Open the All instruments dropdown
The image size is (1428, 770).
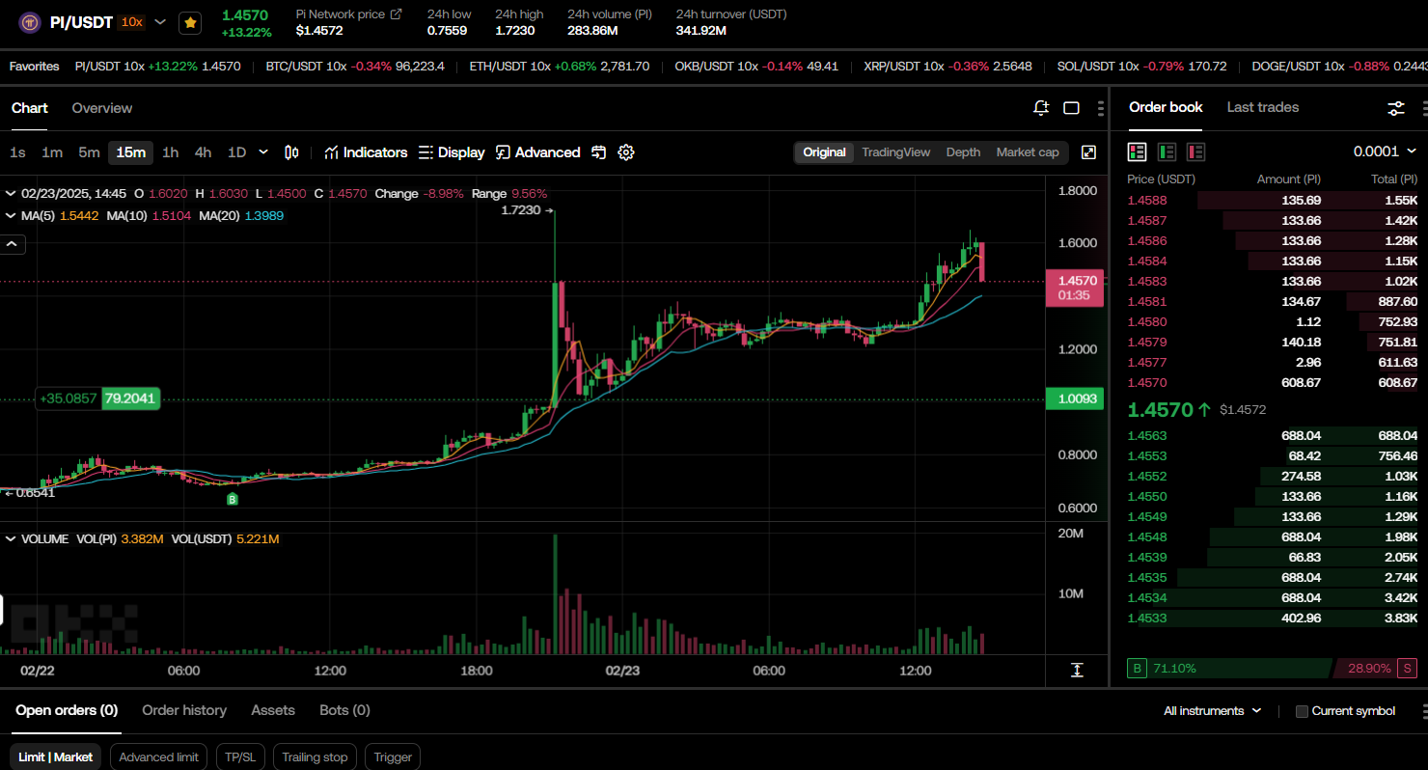1212,711
